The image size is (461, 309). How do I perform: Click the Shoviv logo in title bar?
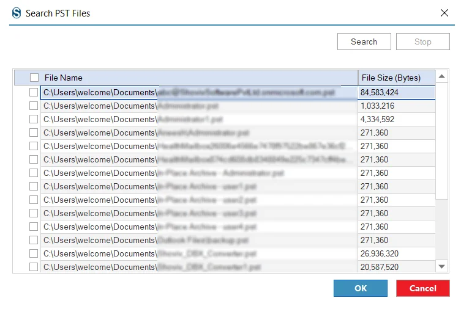tap(17, 13)
